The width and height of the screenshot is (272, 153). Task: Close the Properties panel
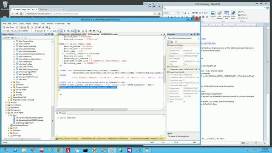tap(198, 34)
